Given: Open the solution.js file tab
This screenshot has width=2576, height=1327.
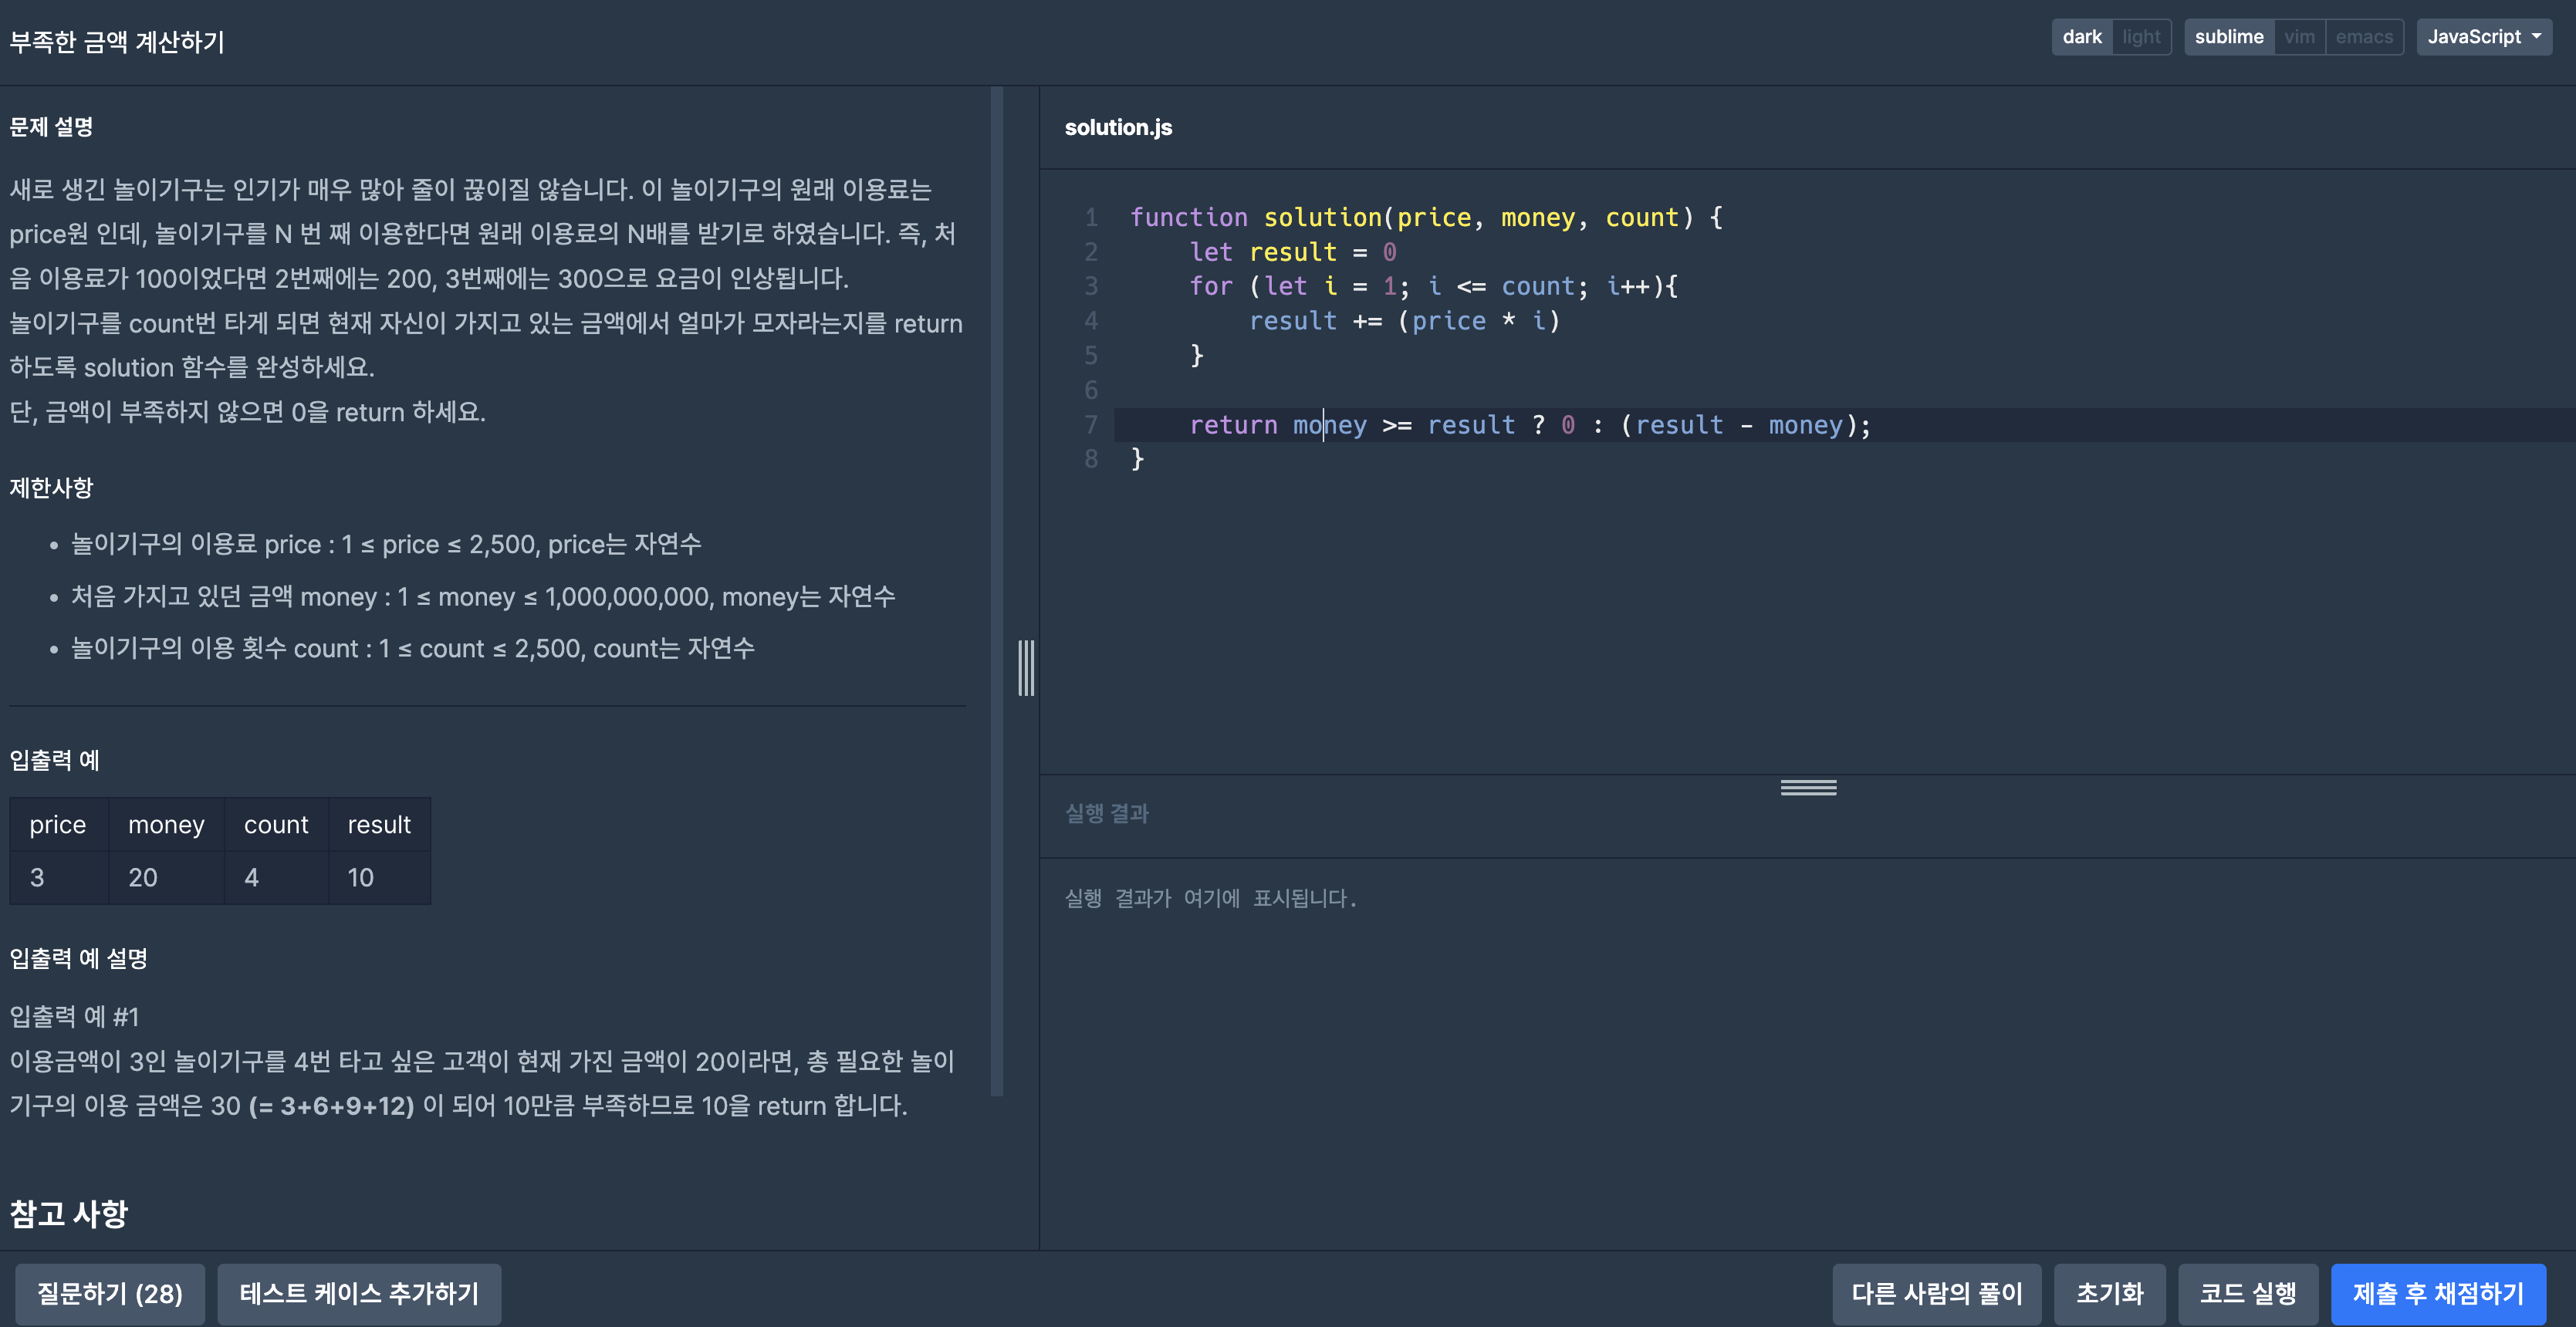Looking at the screenshot, I should coord(1118,128).
